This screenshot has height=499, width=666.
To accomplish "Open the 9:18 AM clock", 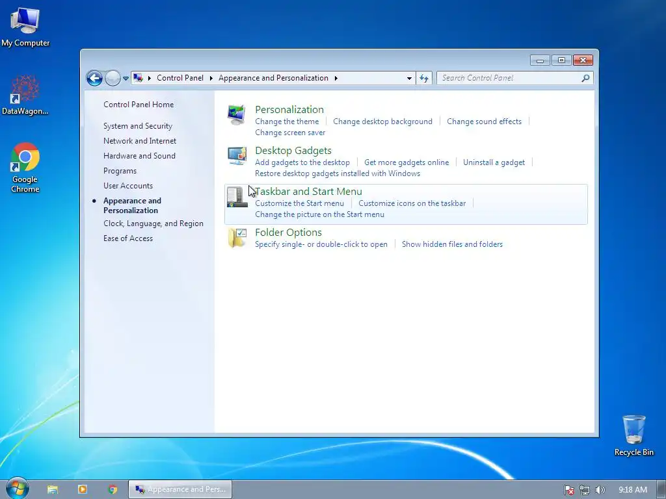I will click(633, 490).
